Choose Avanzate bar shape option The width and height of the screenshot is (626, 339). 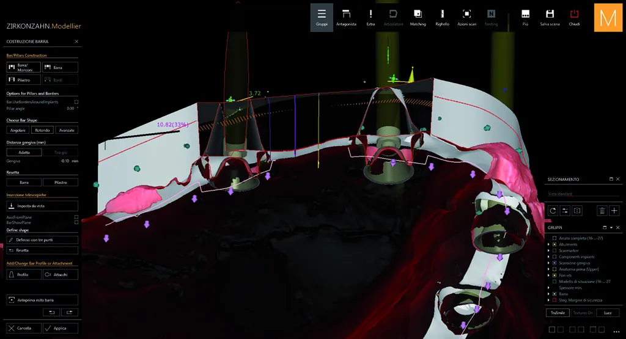tap(67, 130)
